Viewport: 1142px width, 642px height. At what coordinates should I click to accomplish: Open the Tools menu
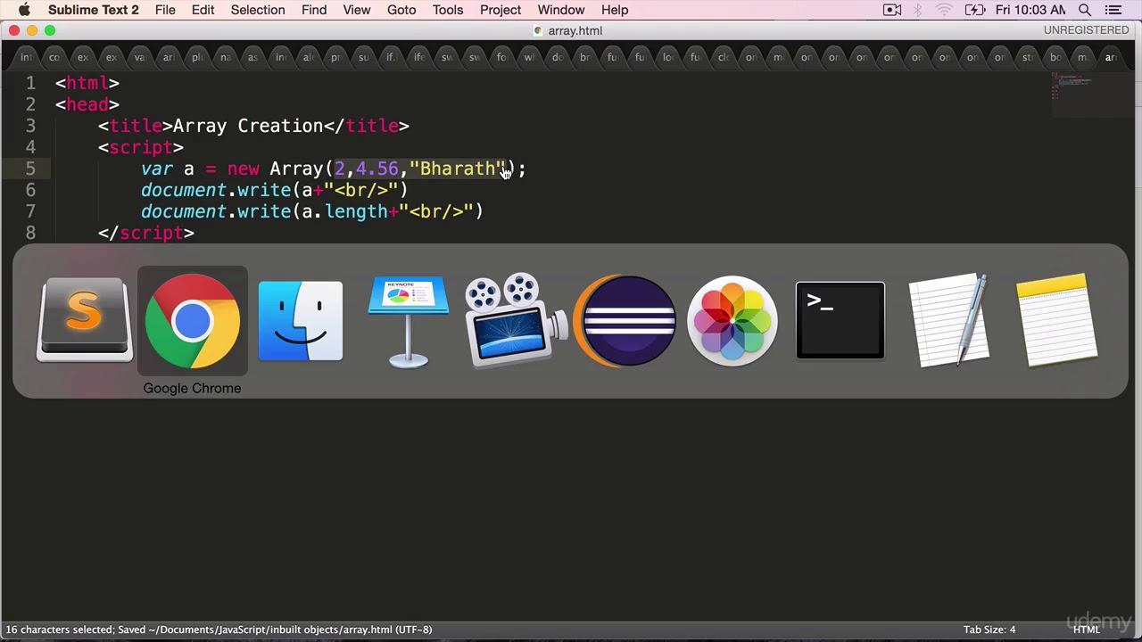448,10
